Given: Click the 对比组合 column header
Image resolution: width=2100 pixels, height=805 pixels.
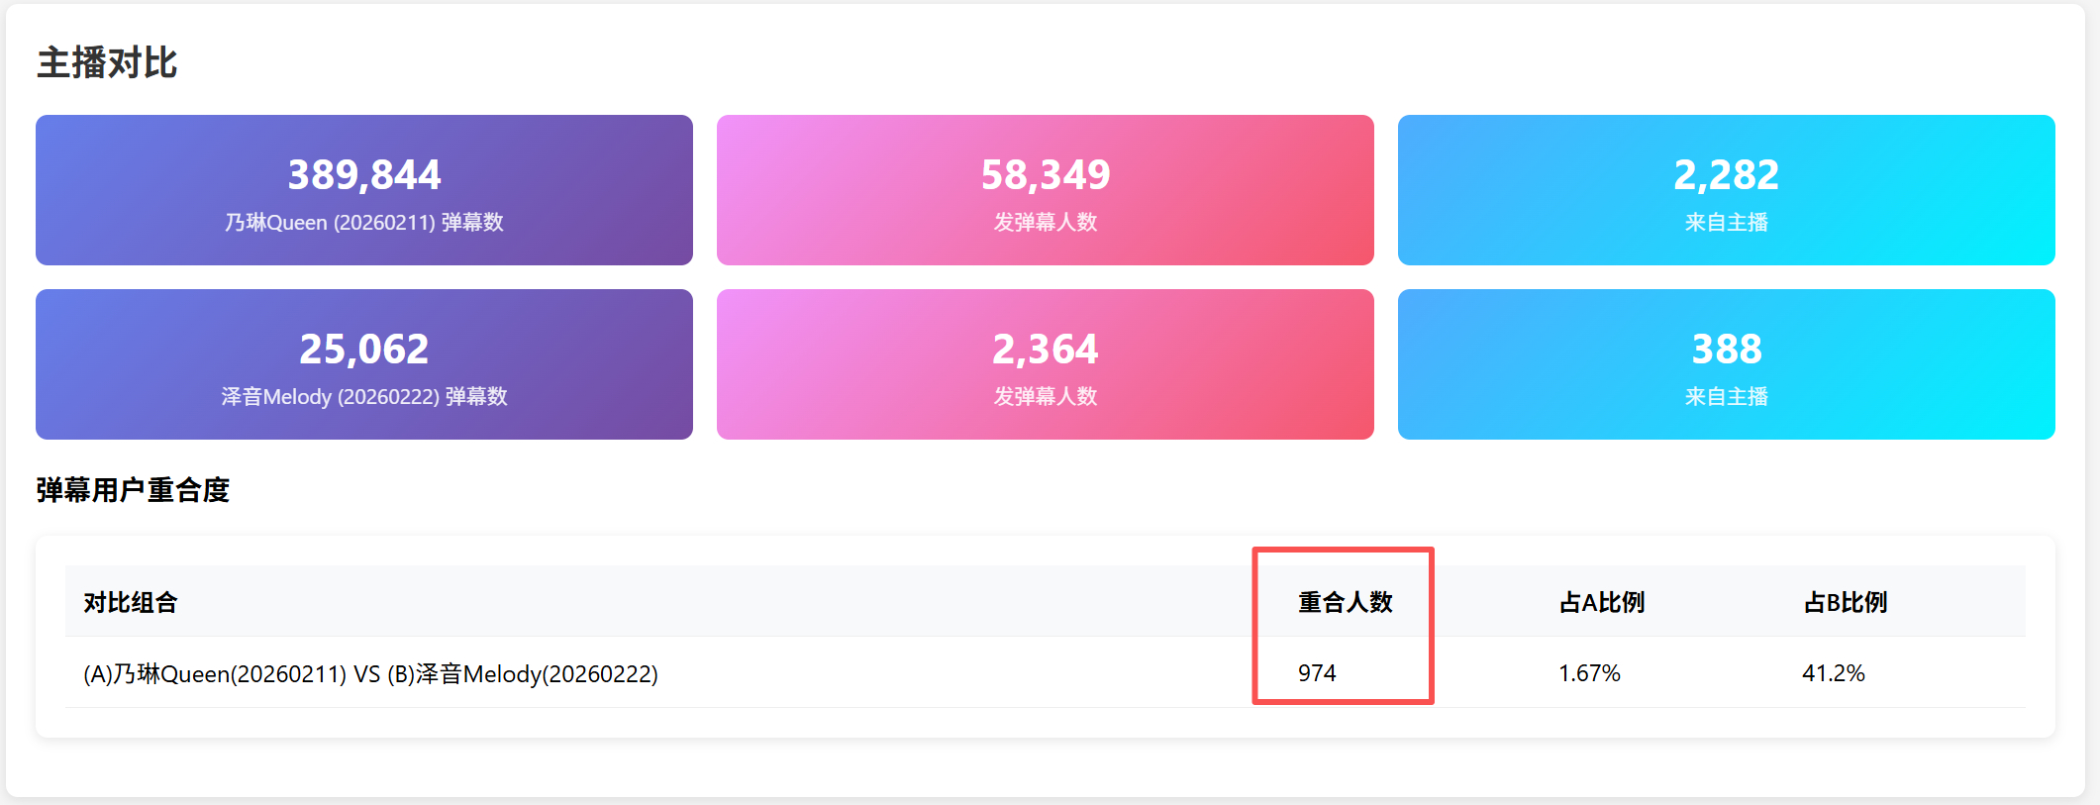Looking at the screenshot, I should click(x=131, y=602).
